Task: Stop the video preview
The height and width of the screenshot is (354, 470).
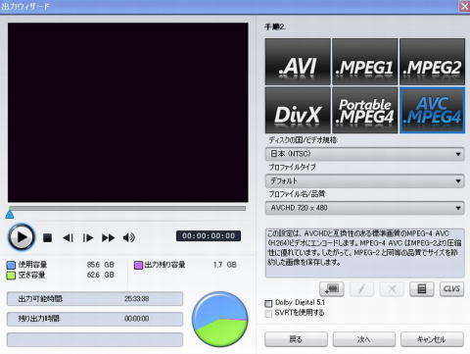Action: point(48,237)
